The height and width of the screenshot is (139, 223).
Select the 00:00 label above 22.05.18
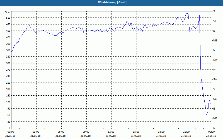click(212, 132)
